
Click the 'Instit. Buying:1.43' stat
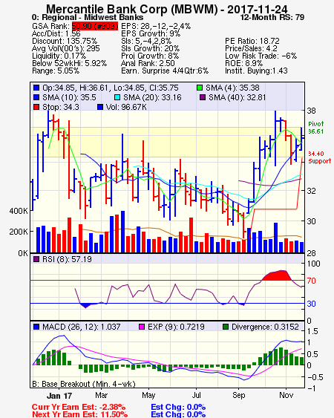point(256,71)
